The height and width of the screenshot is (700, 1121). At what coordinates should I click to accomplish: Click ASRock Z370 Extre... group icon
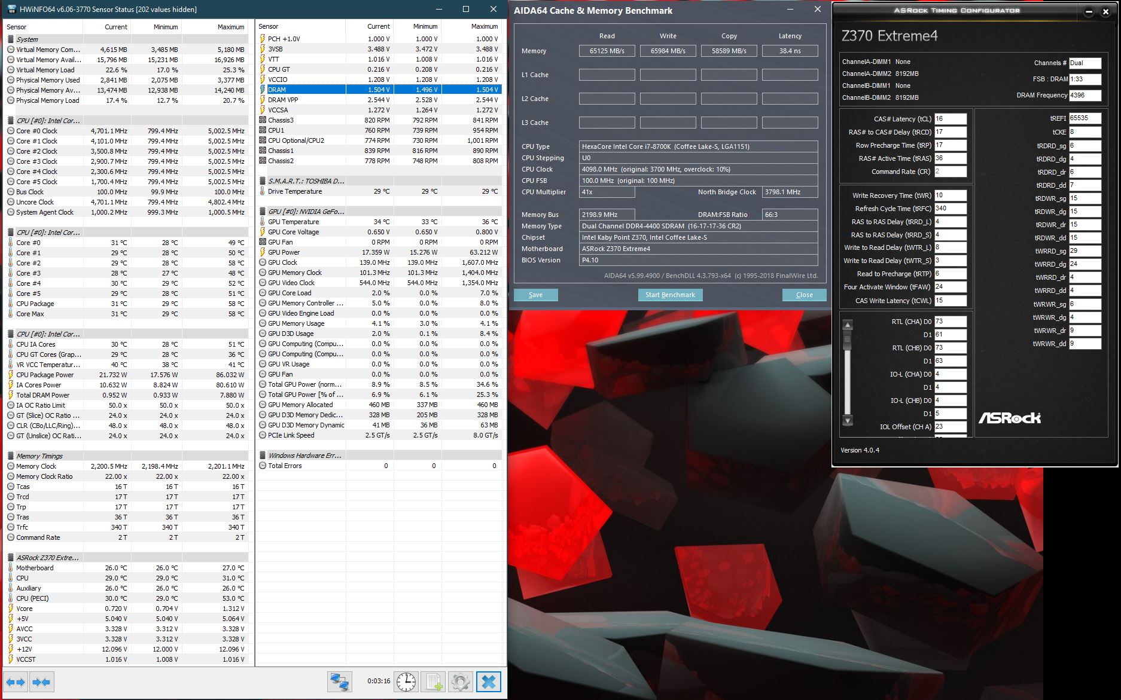coord(11,557)
